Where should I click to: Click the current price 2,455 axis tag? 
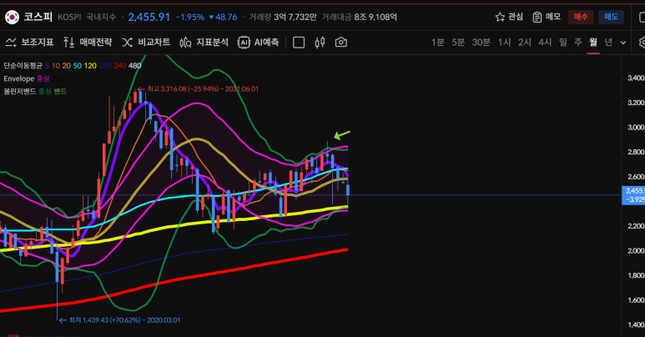(633, 195)
